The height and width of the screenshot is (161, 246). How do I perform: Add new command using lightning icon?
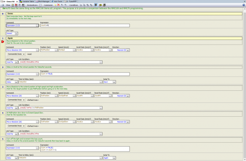click(x=55, y=5)
